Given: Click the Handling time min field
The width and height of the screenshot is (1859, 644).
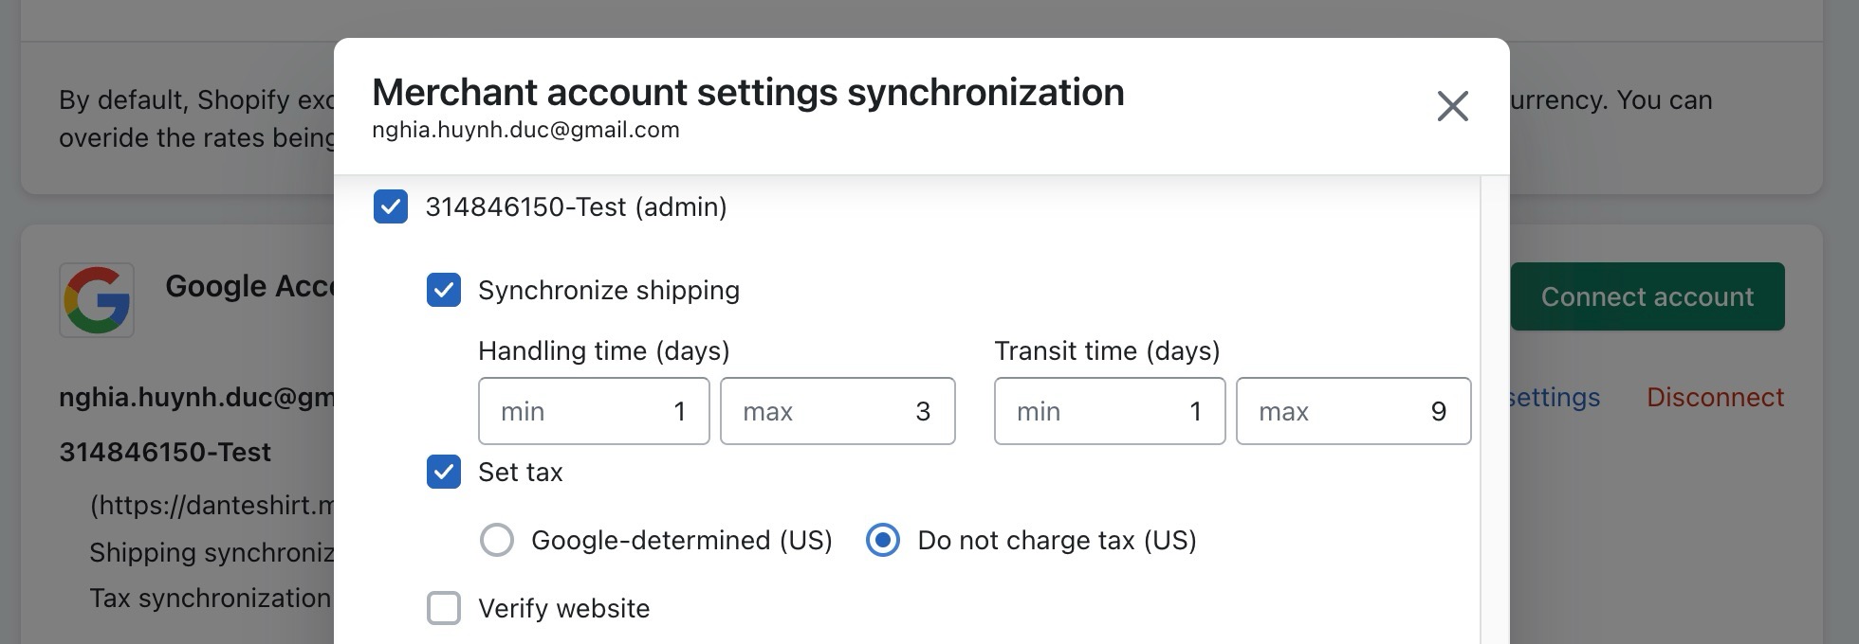Looking at the screenshot, I should pyautogui.click(x=594, y=411).
